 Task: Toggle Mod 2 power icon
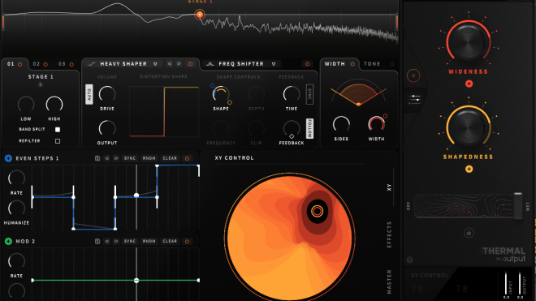pyautogui.click(x=187, y=241)
